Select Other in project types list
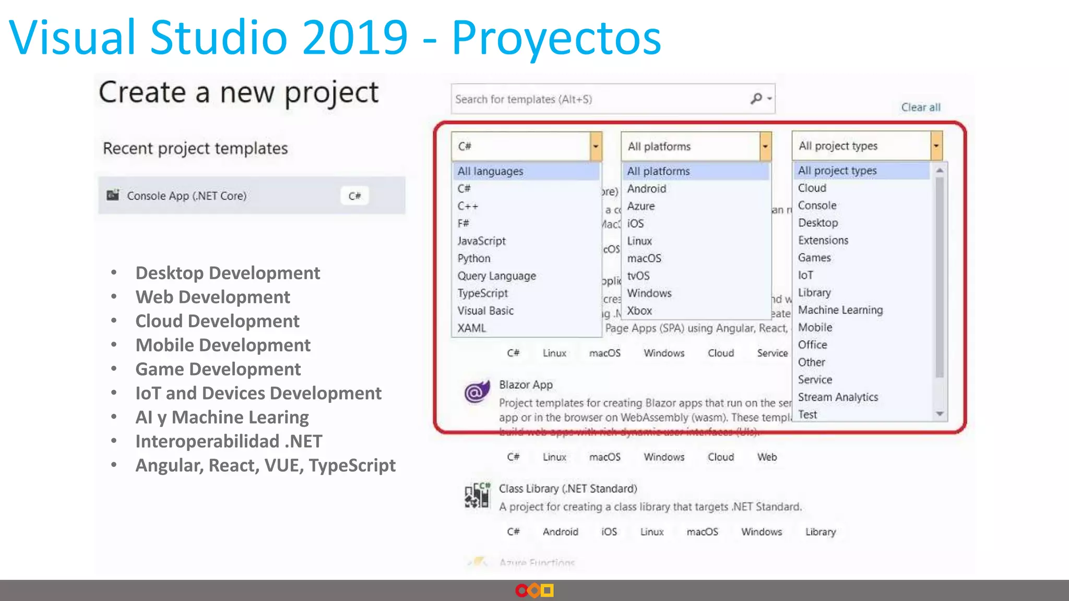The height and width of the screenshot is (601, 1069). click(x=862, y=362)
